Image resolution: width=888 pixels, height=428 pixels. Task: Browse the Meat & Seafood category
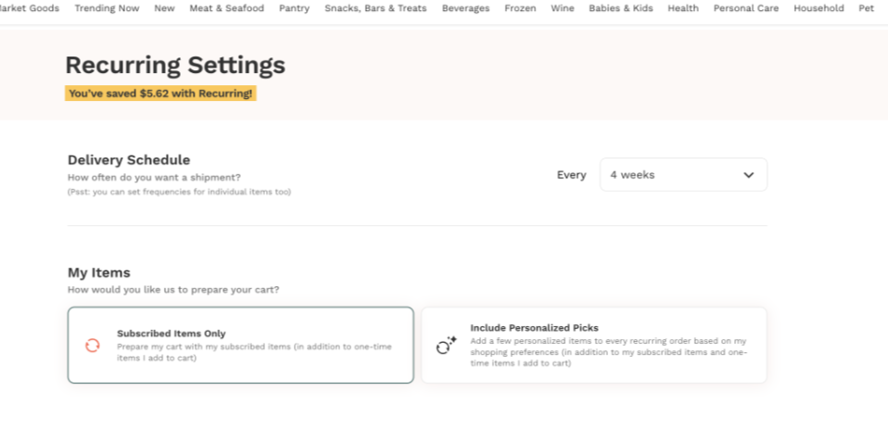click(x=226, y=8)
